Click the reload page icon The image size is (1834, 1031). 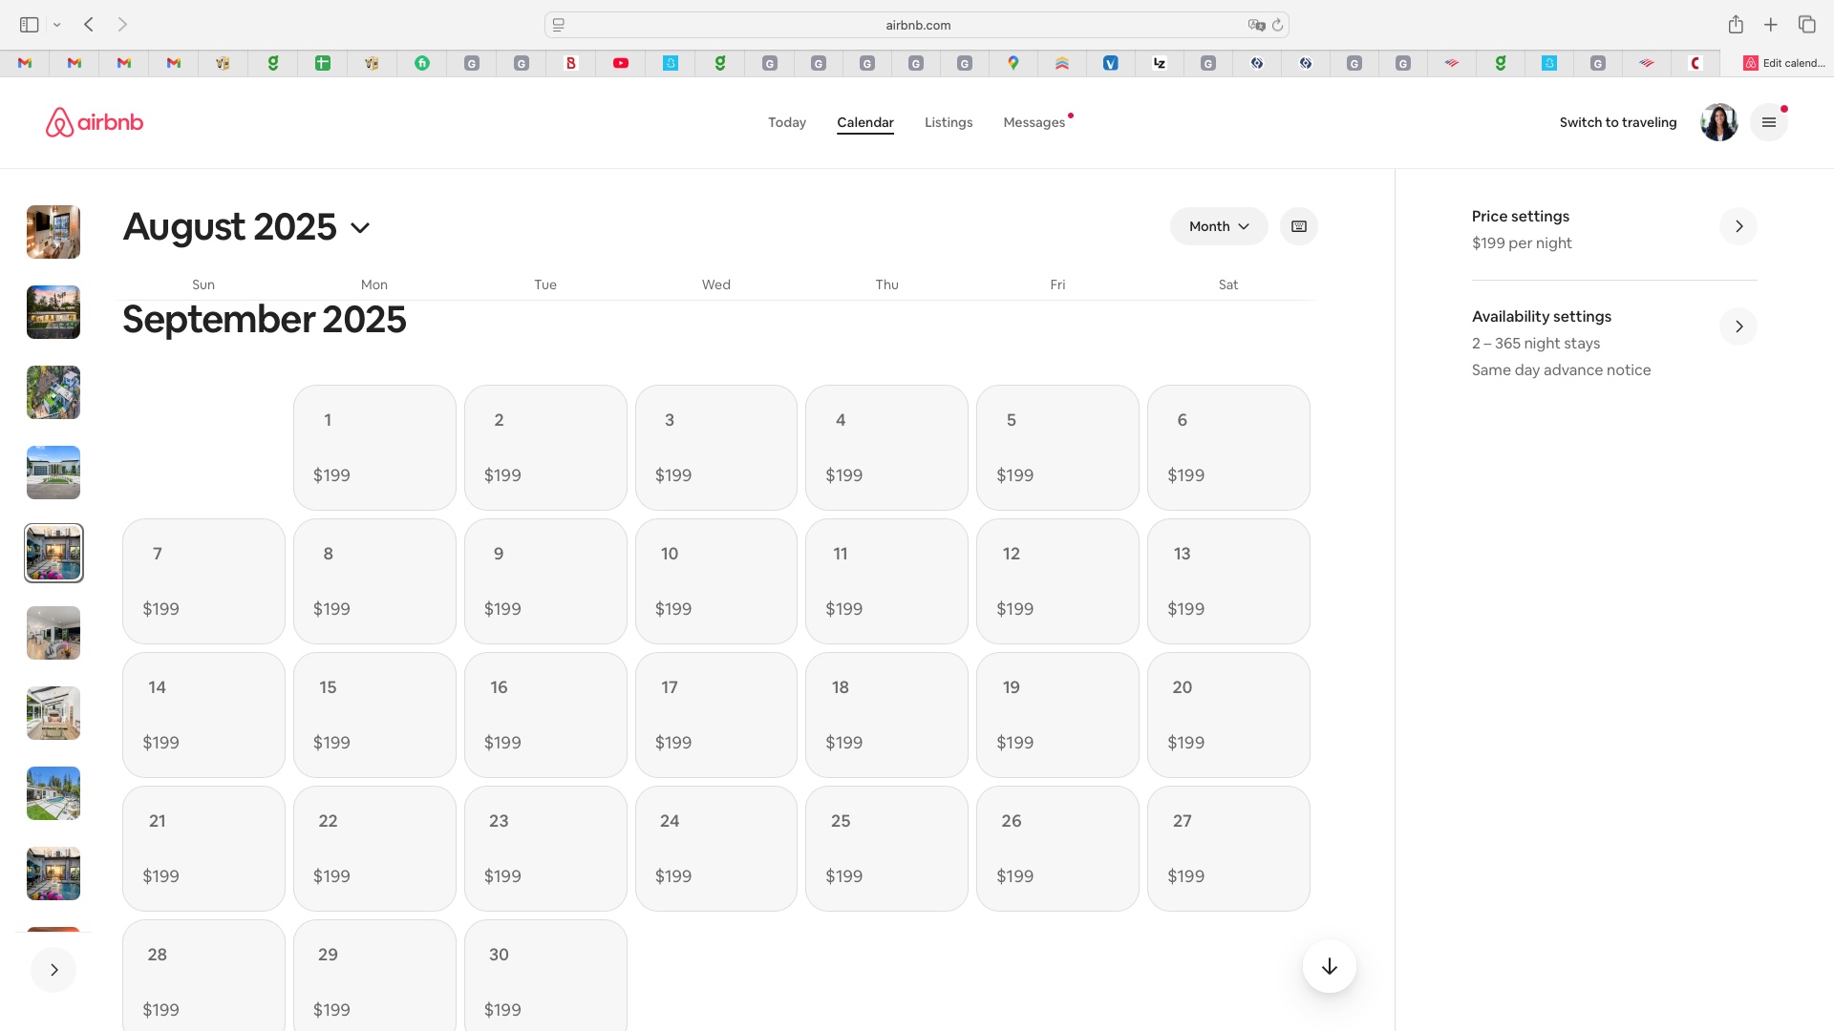(1277, 25)
